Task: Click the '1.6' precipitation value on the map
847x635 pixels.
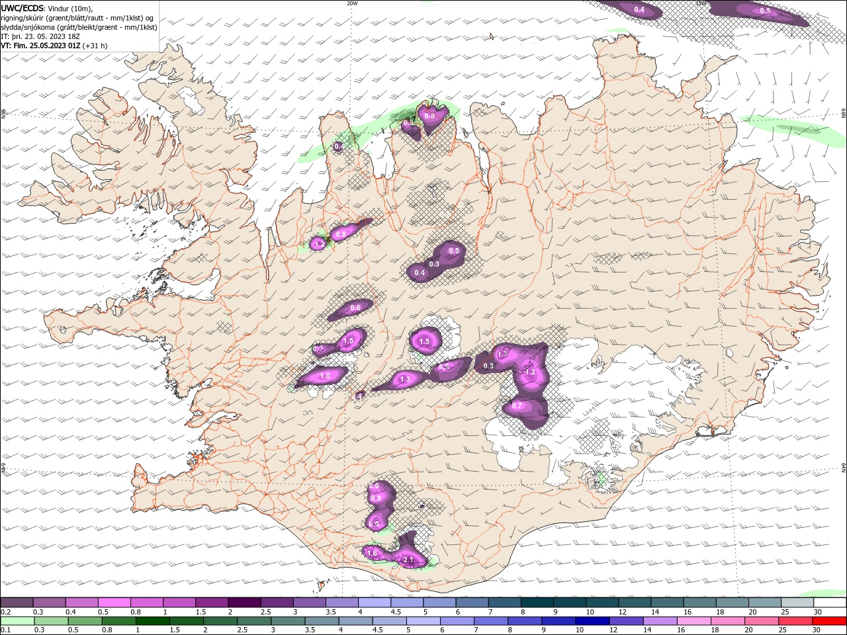Action: 372,553
